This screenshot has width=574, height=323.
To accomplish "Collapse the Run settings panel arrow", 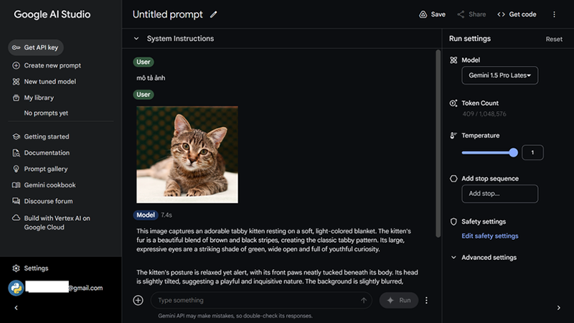I will point(559,308).
